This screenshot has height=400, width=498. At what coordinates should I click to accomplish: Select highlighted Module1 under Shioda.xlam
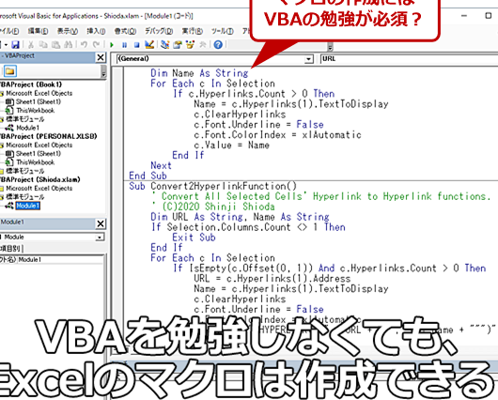[28, 206]
